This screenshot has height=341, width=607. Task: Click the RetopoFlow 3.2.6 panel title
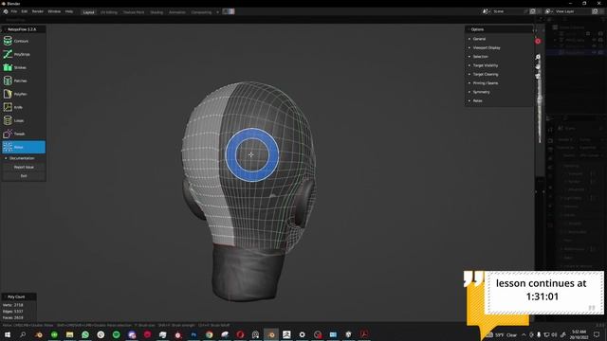click(22, 29)
